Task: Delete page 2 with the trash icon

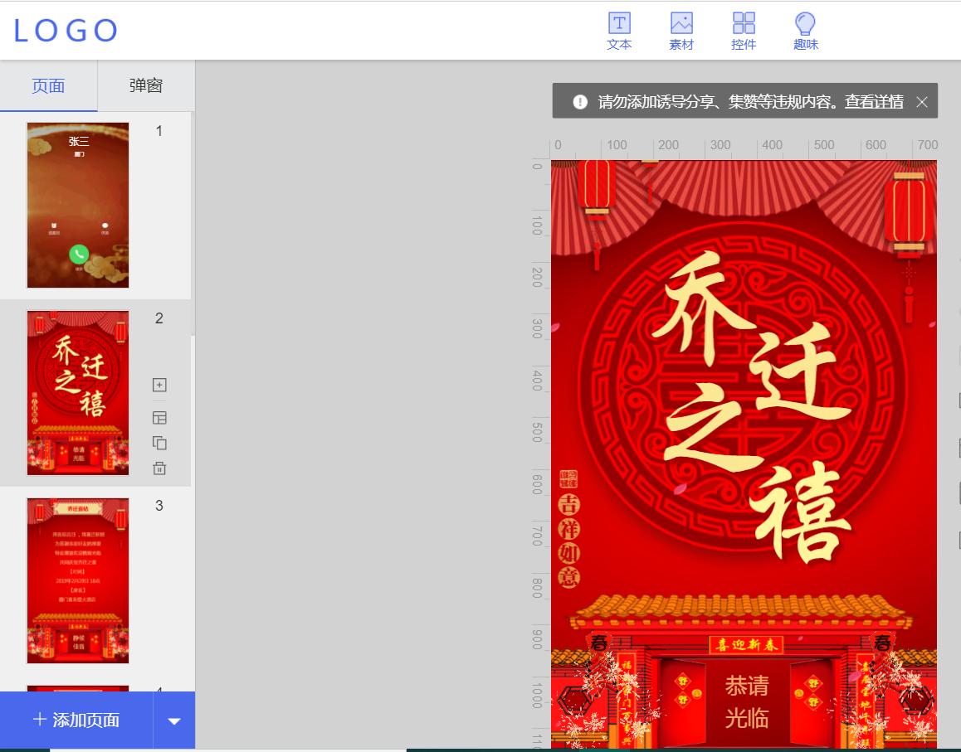Action: click(x=159, y=468)
